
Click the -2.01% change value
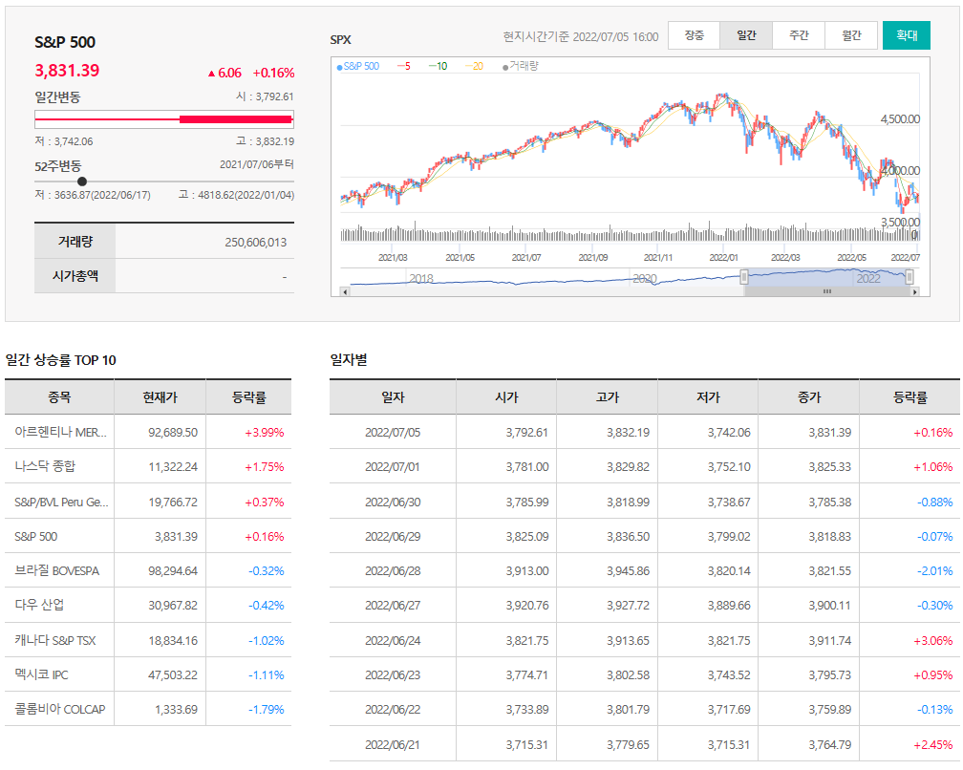pyautogui.click(x=934, y=571)
